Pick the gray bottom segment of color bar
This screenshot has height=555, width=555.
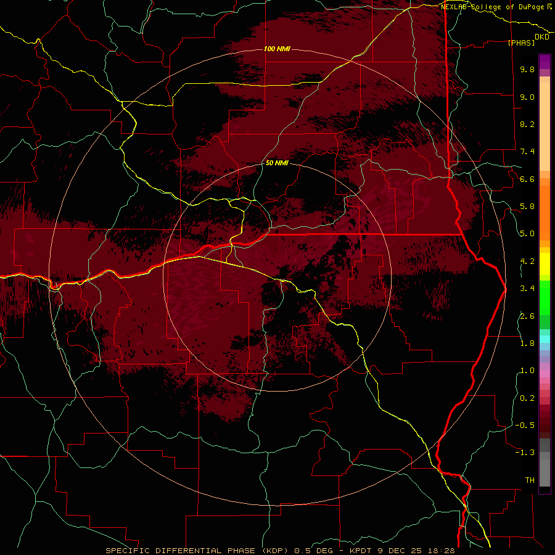tap(545, 472)
